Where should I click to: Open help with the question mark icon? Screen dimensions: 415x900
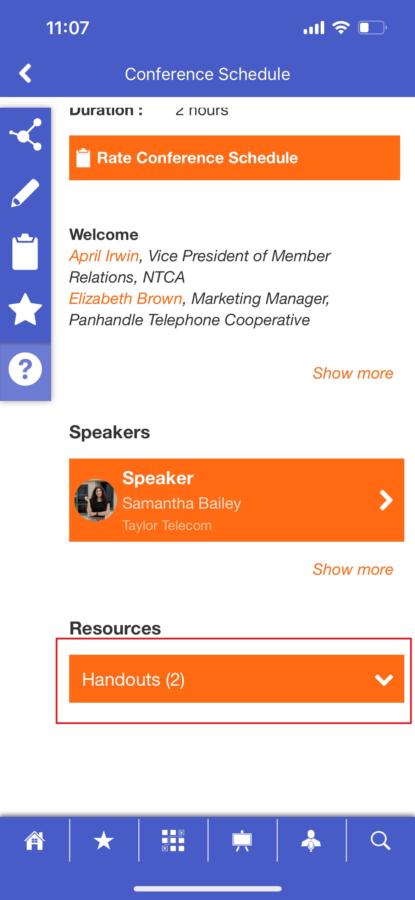point(25,369)
